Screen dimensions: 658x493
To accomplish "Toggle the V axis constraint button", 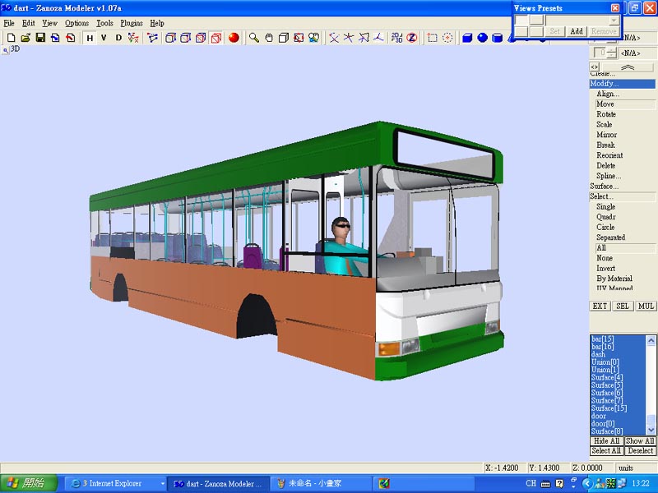I will (104, 38).
